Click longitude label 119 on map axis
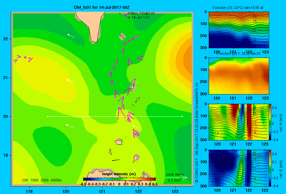Viewport: 286px width, 194px height. (x=29, y=191)
